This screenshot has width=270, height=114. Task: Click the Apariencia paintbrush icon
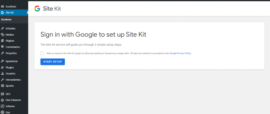[2, 61]
